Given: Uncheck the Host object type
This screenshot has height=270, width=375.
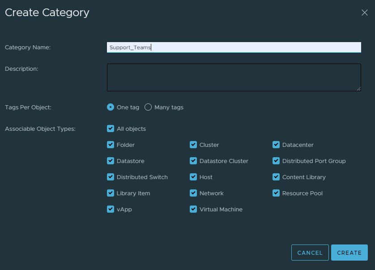Looking at the screenshot, I should [x=193, y=177].
